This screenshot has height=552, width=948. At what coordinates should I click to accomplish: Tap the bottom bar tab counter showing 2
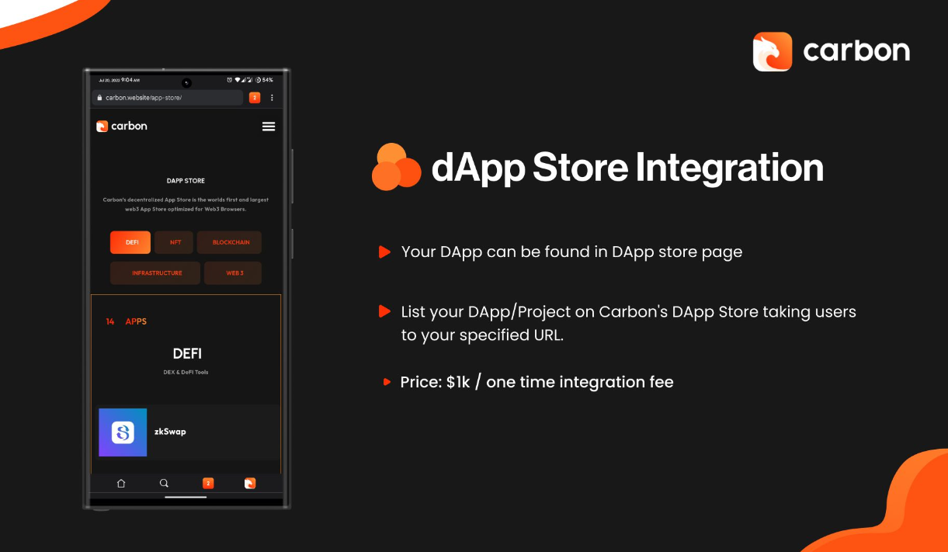click(x=207, y=482)
